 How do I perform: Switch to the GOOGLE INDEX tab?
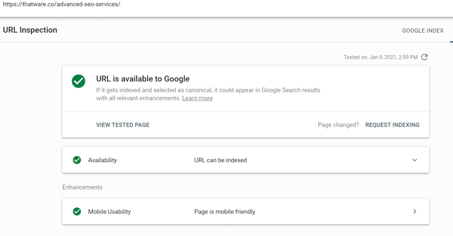(423, 30)
